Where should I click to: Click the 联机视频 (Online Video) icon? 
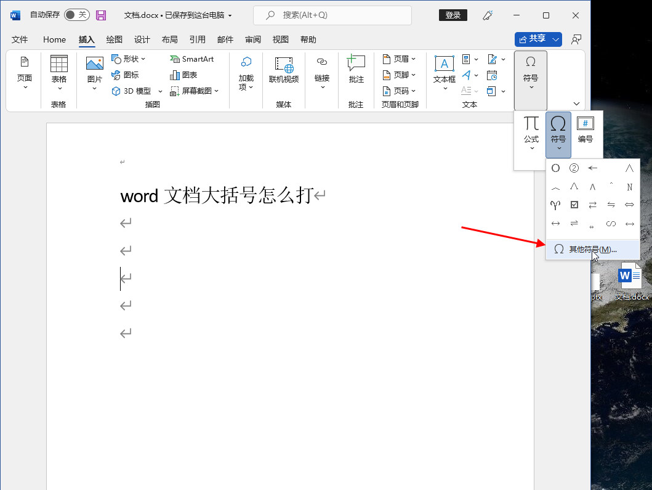tap(284, 65)
